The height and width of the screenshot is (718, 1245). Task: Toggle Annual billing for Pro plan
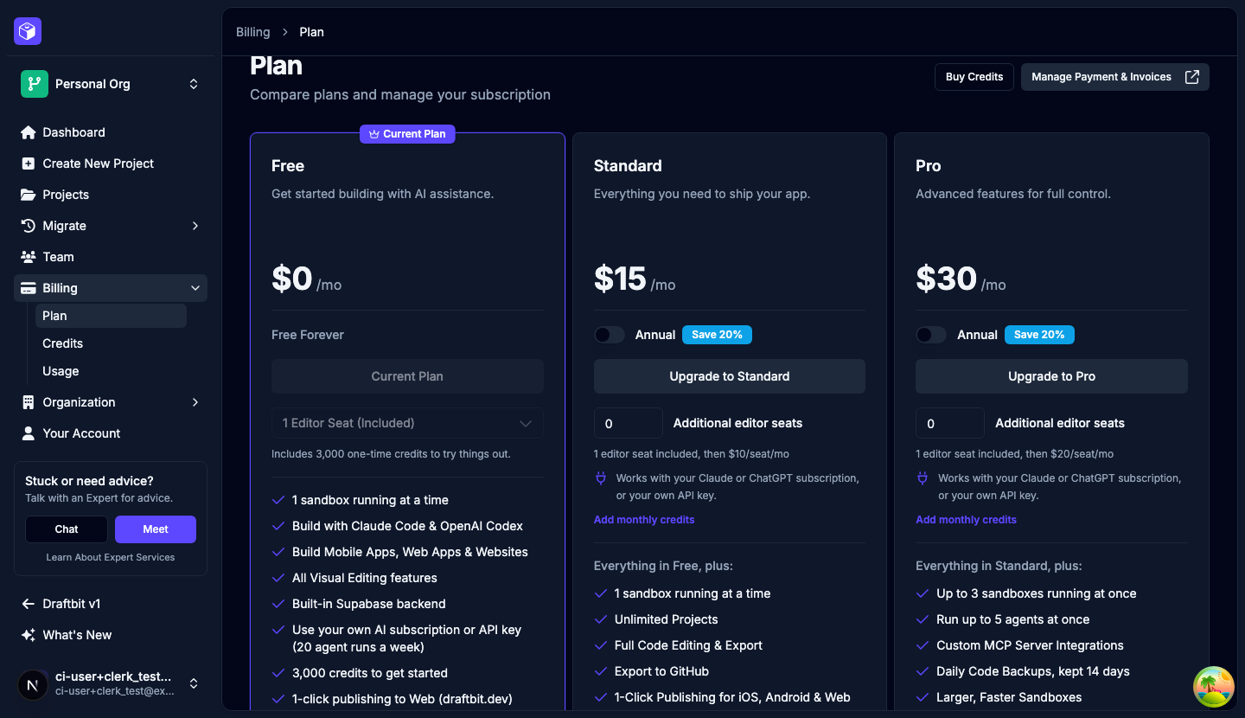931,335
